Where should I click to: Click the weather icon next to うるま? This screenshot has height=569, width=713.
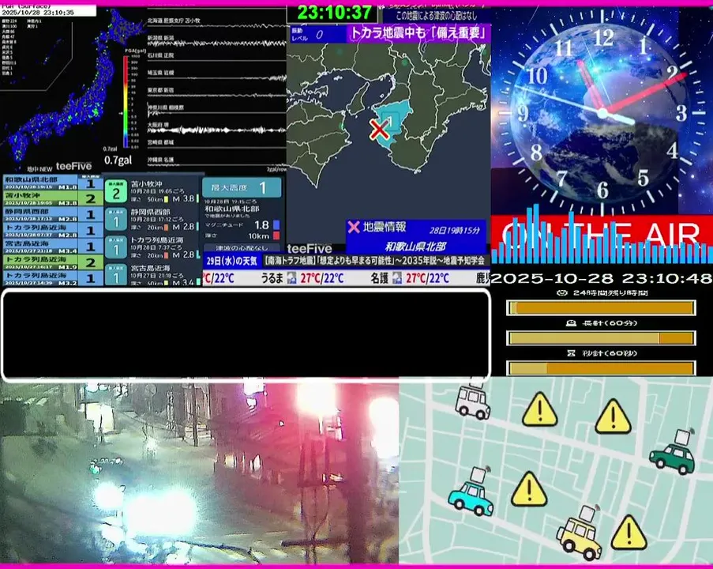(x=291, y=277)
